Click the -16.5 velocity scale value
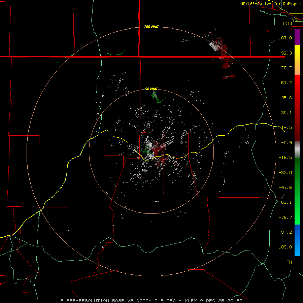This screenshot has width=303, height=303. [285, 158]
